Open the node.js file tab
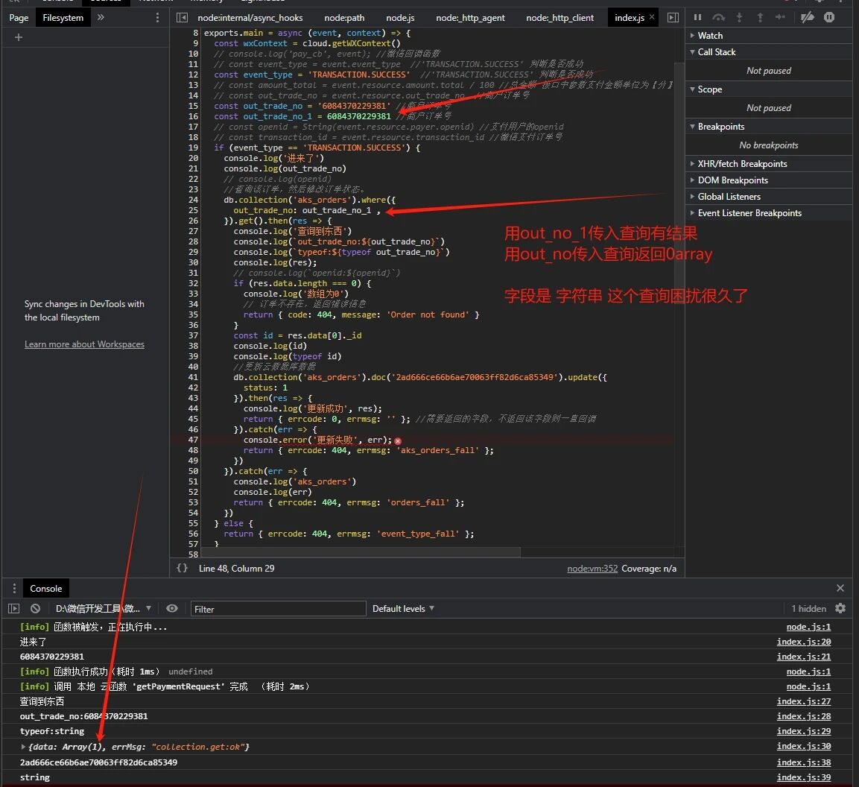This screenshot has width=859, height=787. coord(400,18)
